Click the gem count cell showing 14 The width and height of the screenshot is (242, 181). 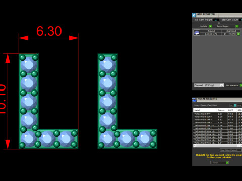(x=225, y=34)
